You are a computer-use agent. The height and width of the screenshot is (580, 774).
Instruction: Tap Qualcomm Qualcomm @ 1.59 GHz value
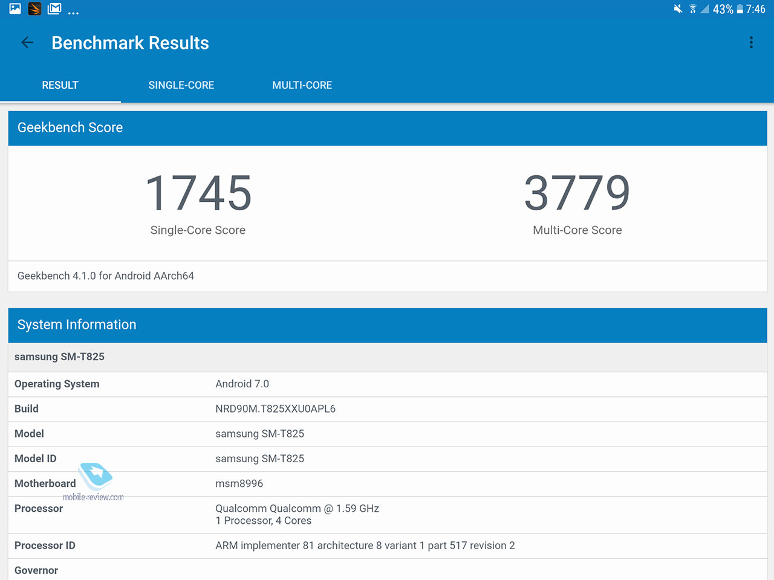click(x=297, y=509)
